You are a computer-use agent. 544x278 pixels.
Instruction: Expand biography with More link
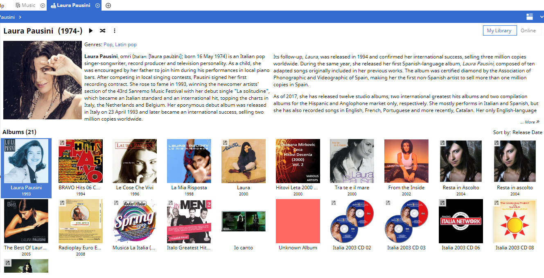point(530,122)
